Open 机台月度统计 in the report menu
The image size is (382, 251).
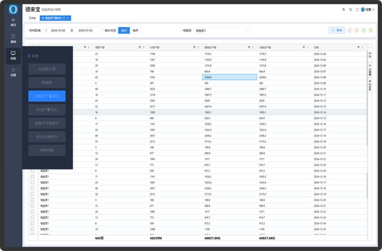(x=47, y=137)
